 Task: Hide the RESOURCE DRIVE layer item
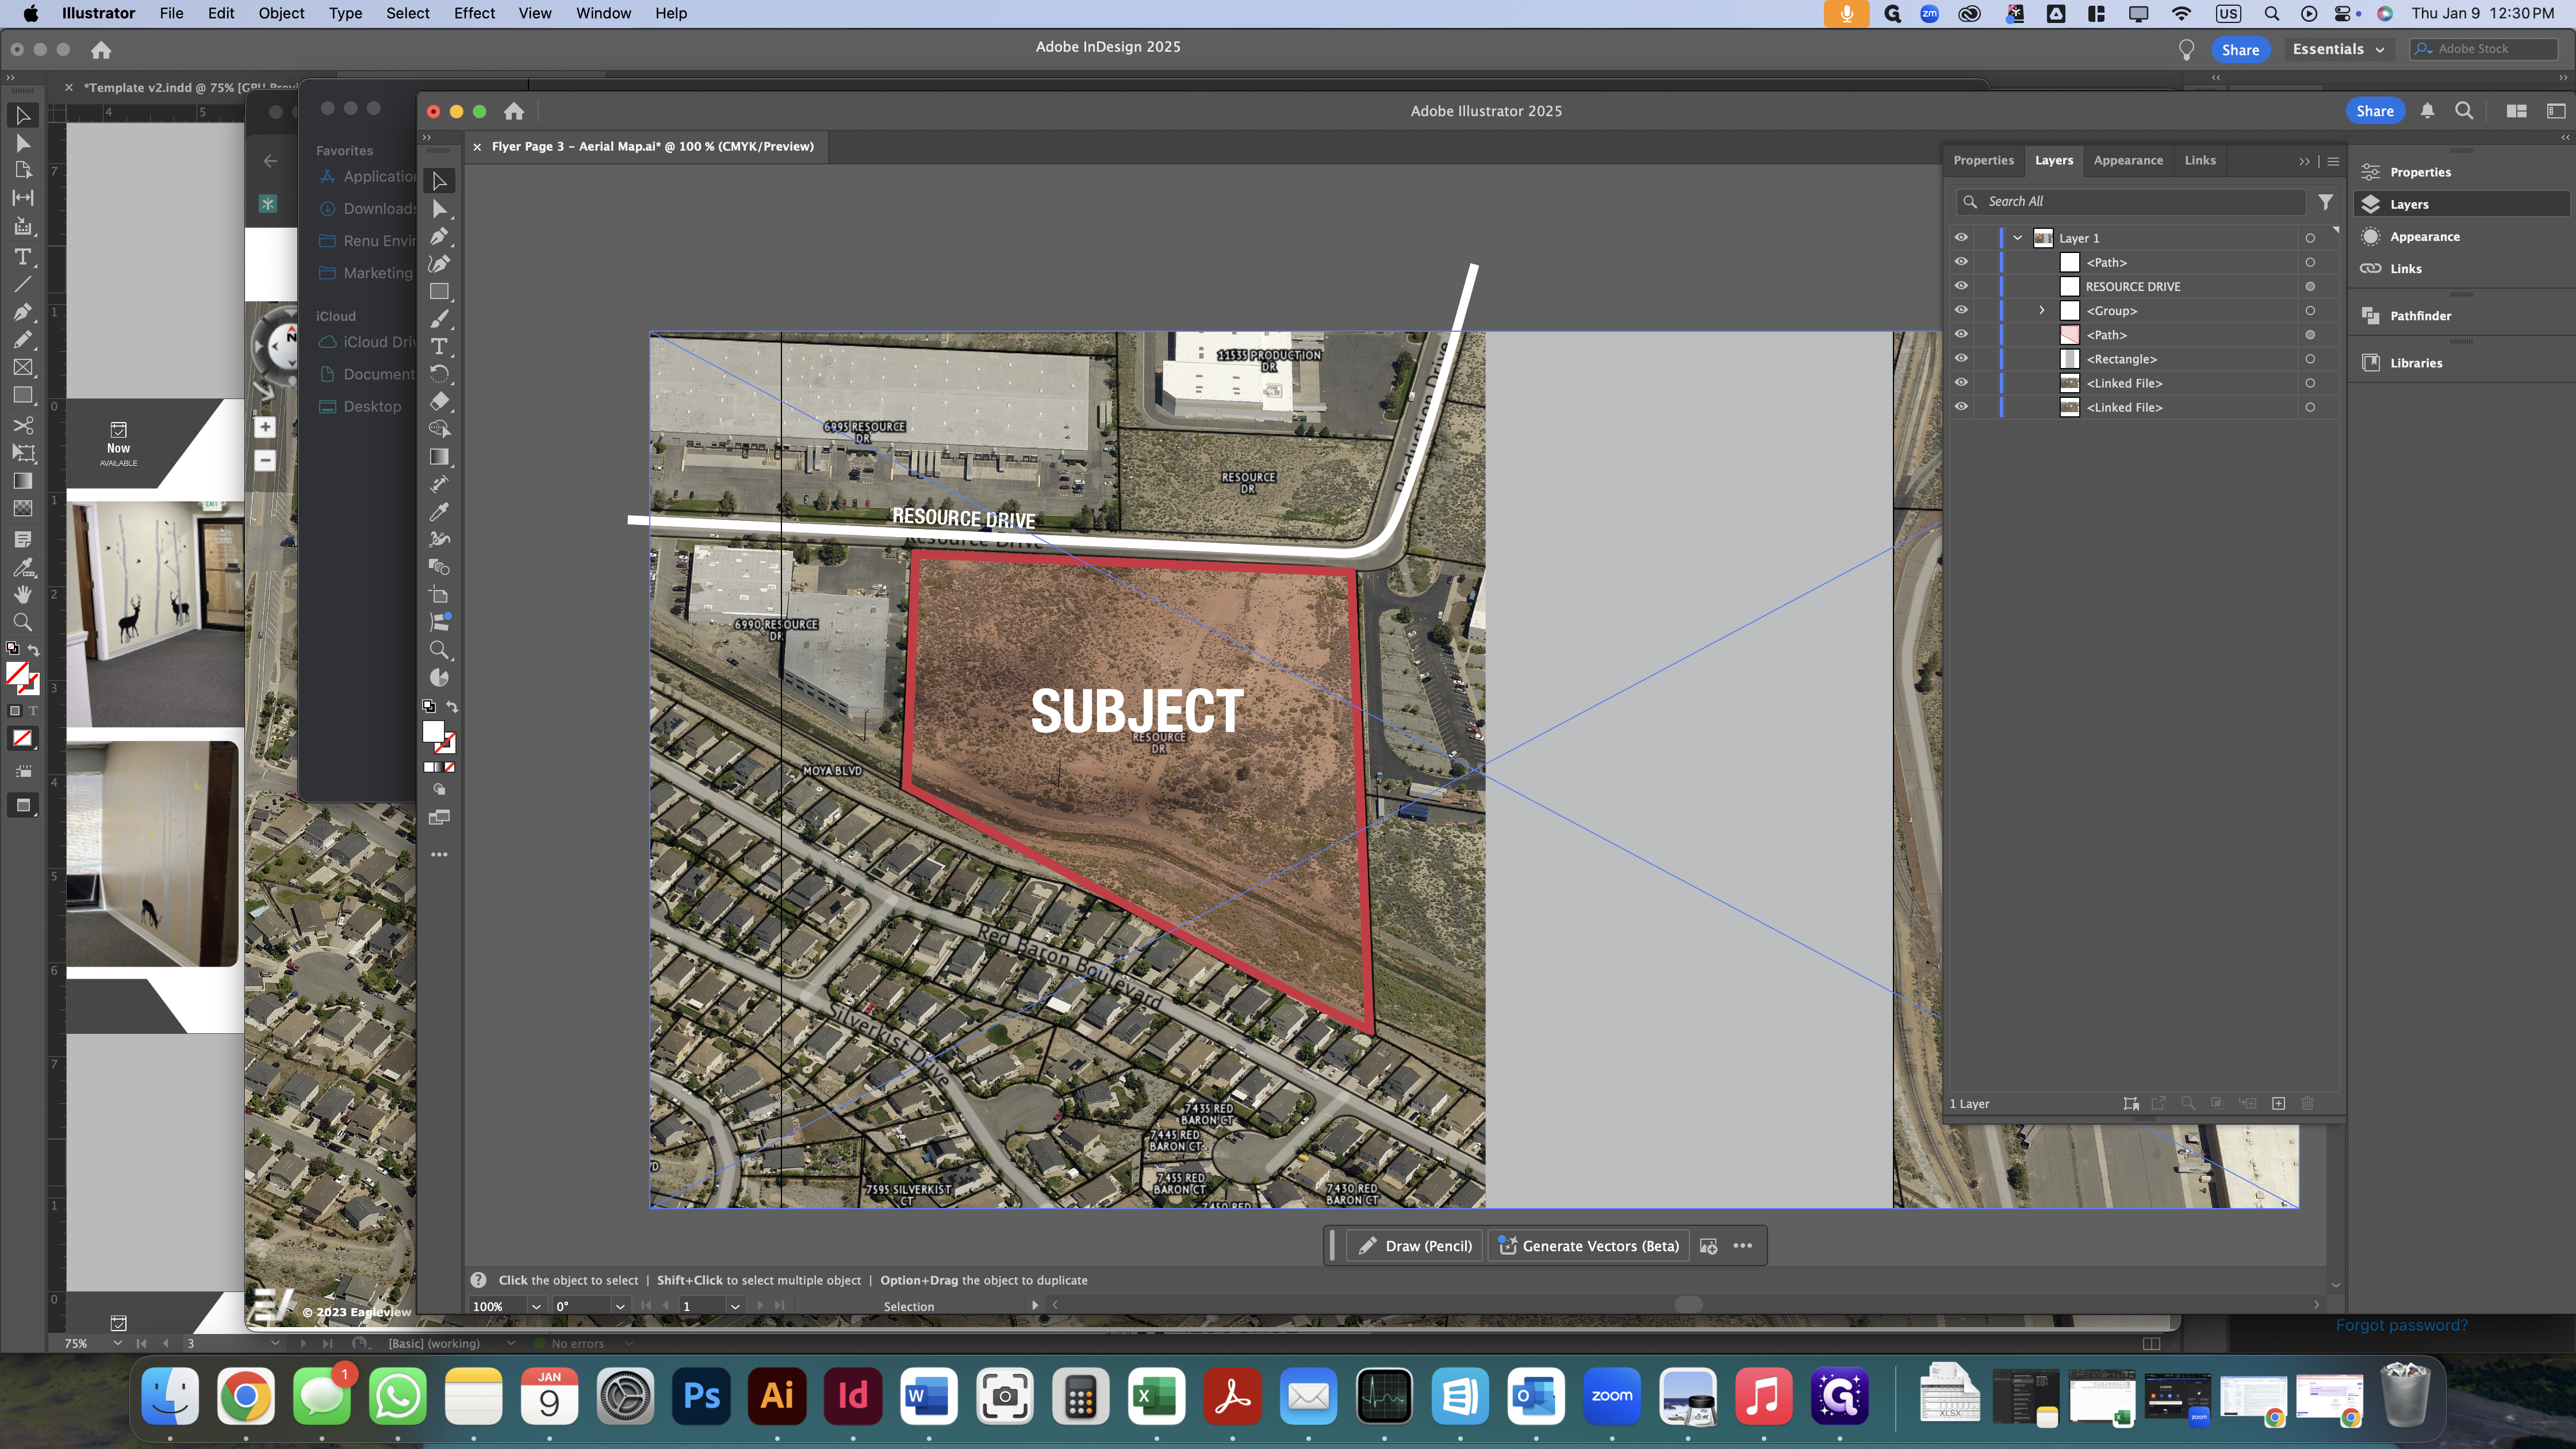1961,285
